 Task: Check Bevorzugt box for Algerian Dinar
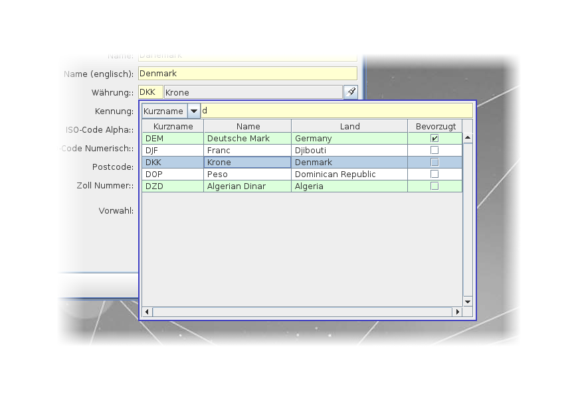pos(434,186)
